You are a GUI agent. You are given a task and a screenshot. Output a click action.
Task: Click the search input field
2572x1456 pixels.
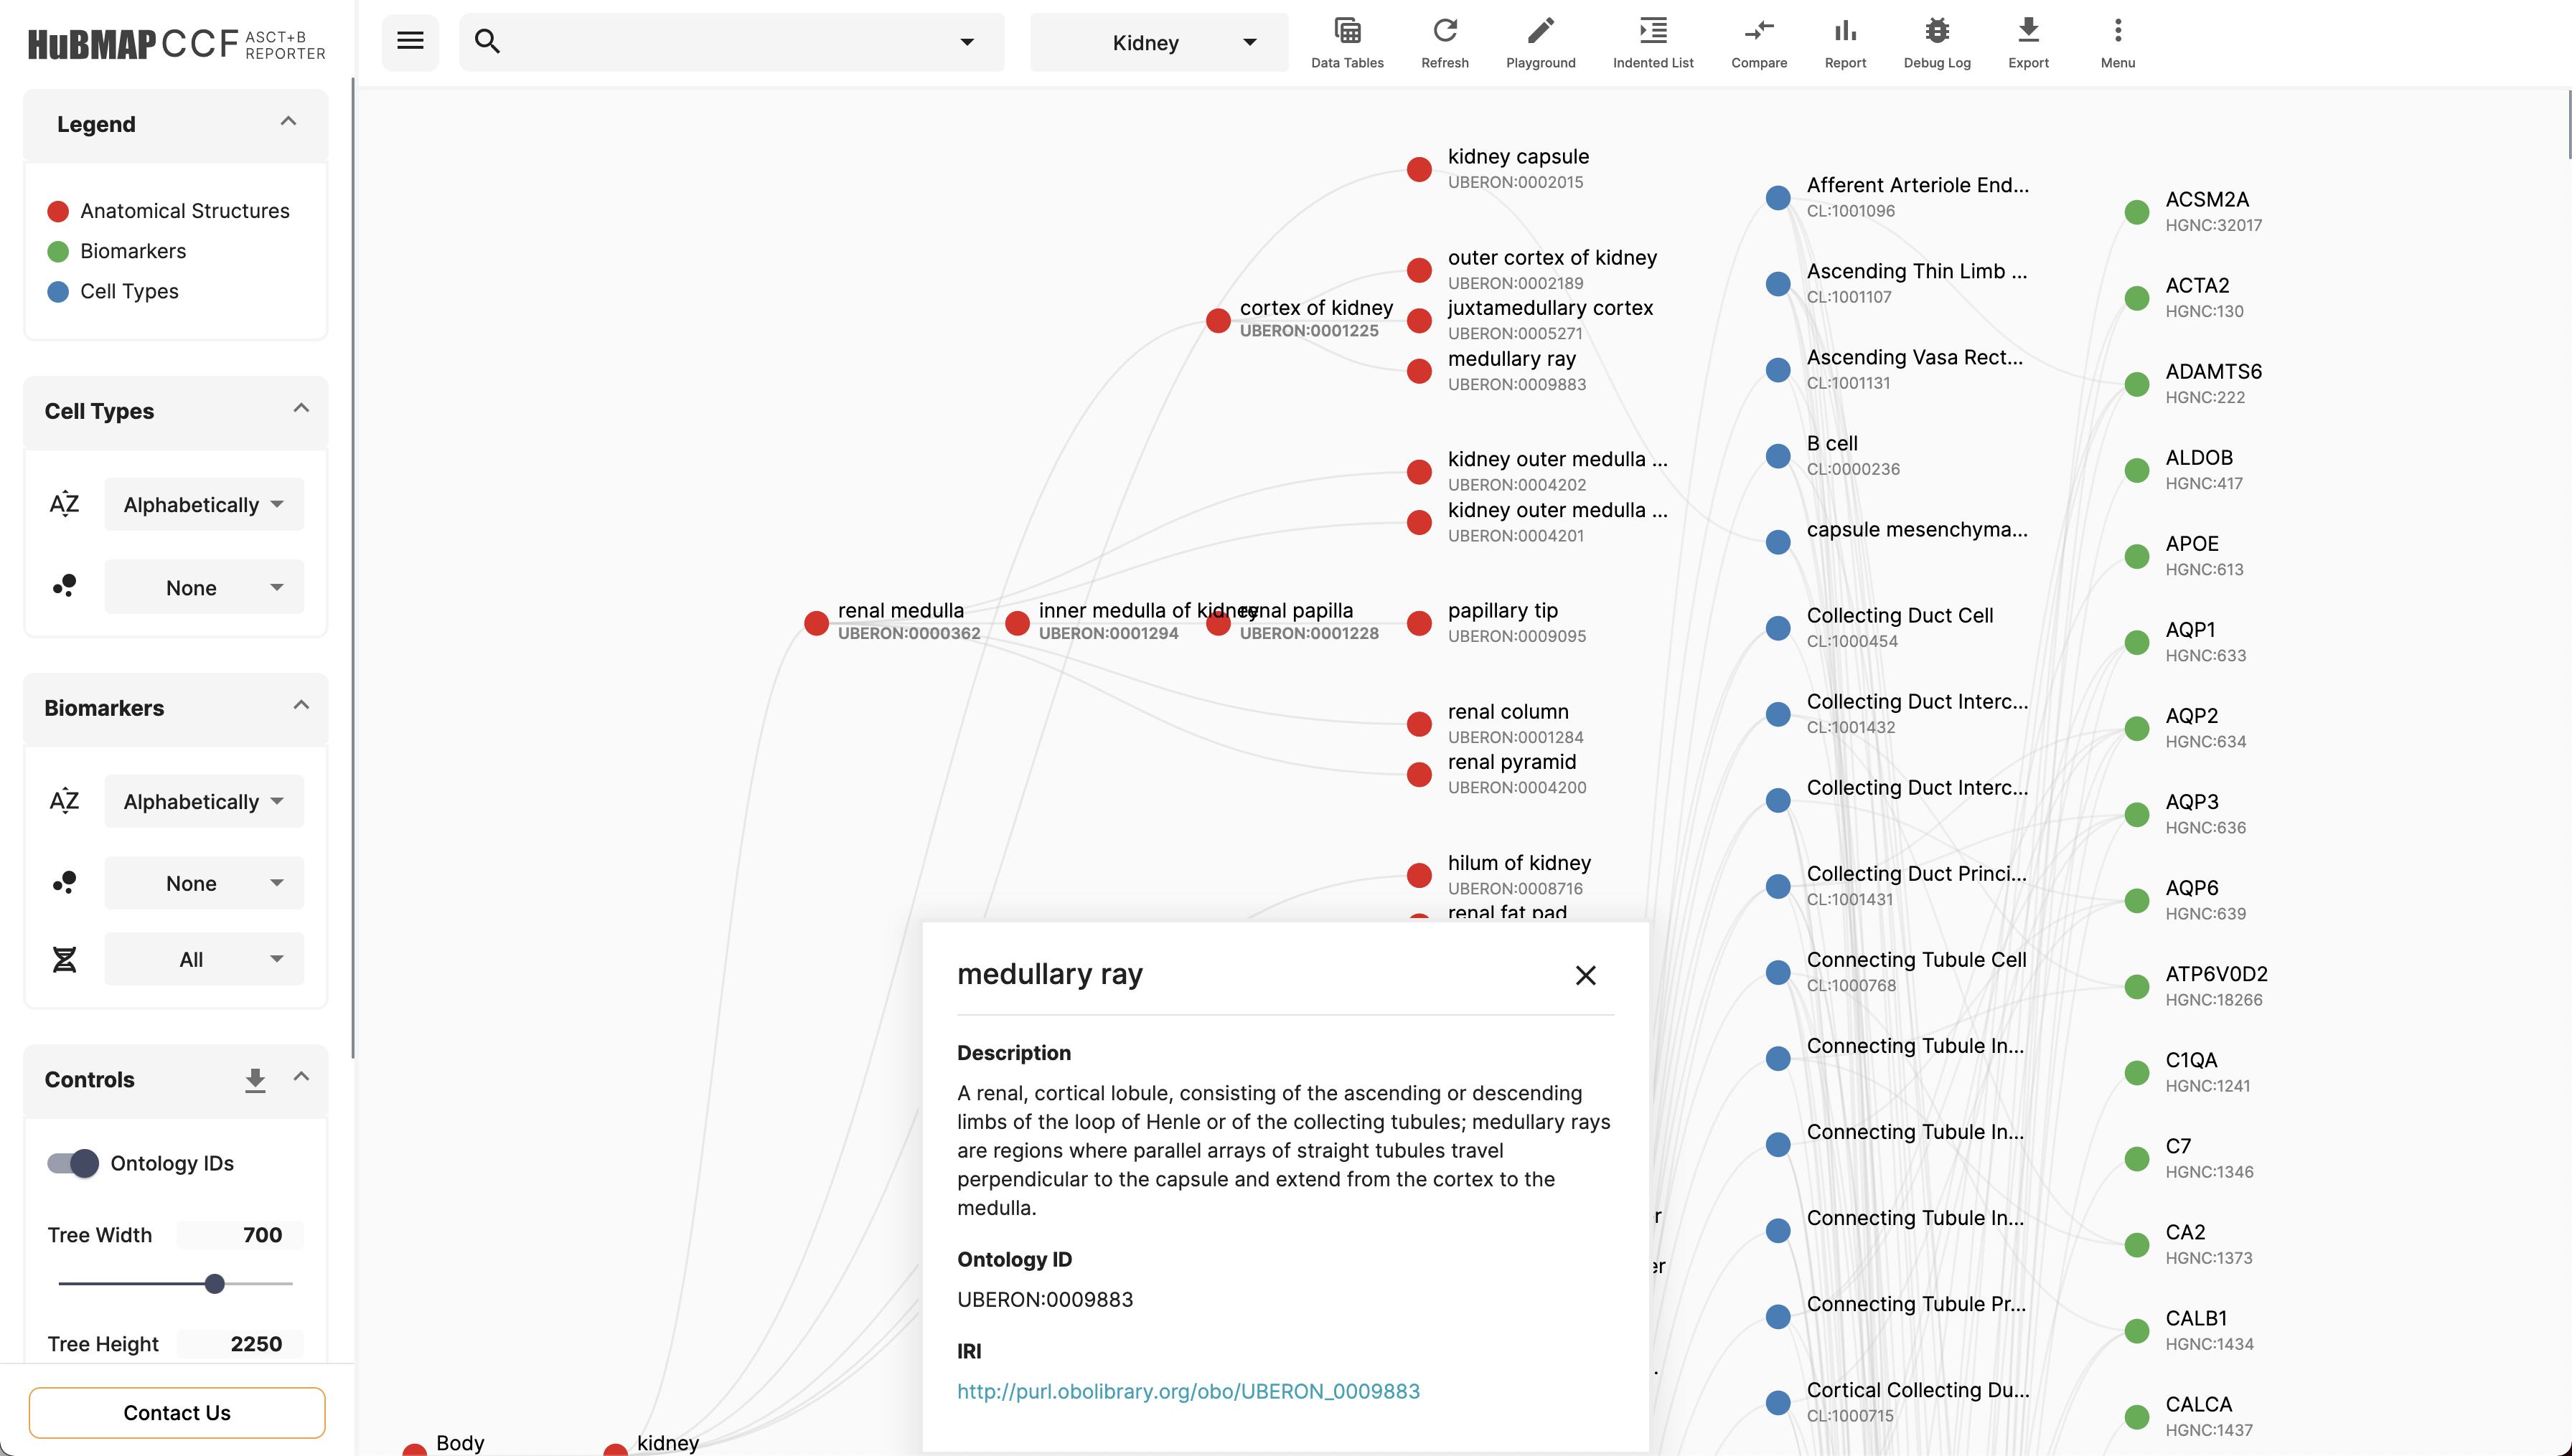(x=721, y=42)
